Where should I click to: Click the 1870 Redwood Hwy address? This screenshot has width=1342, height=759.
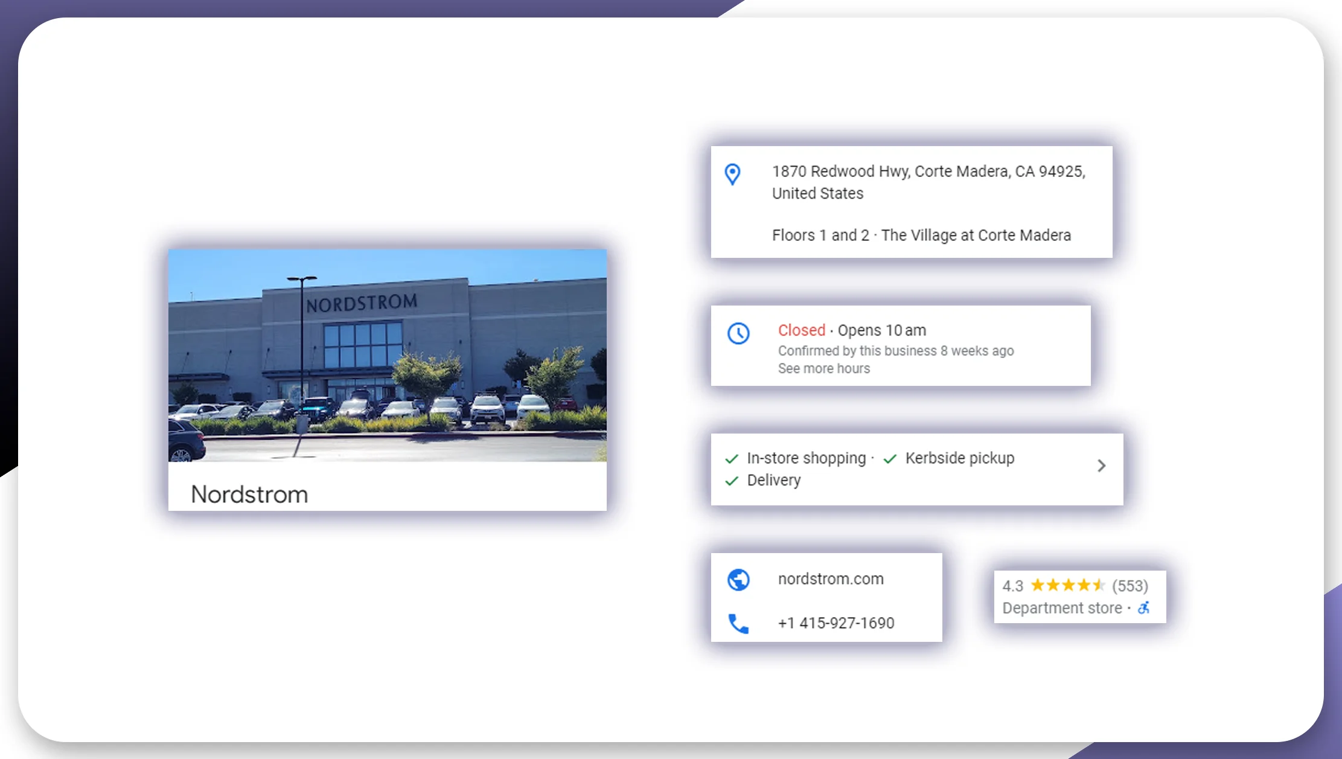[x=928, y=171]
